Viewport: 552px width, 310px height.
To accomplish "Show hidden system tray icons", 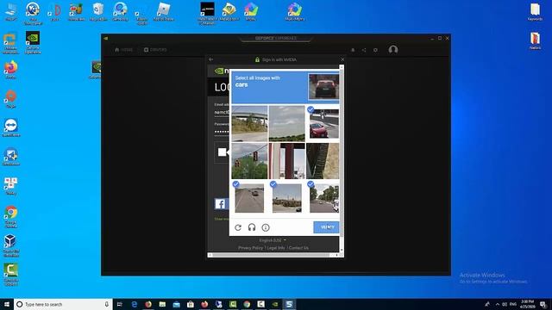I will click(498, 304).
